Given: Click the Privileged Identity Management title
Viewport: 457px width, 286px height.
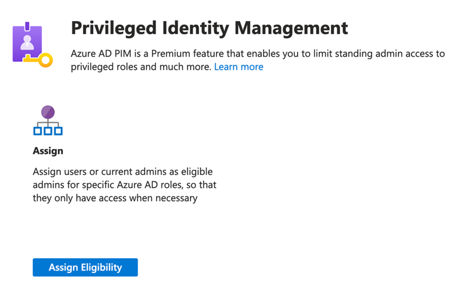Looking at the screenshot, I should (x=209, y=28).
